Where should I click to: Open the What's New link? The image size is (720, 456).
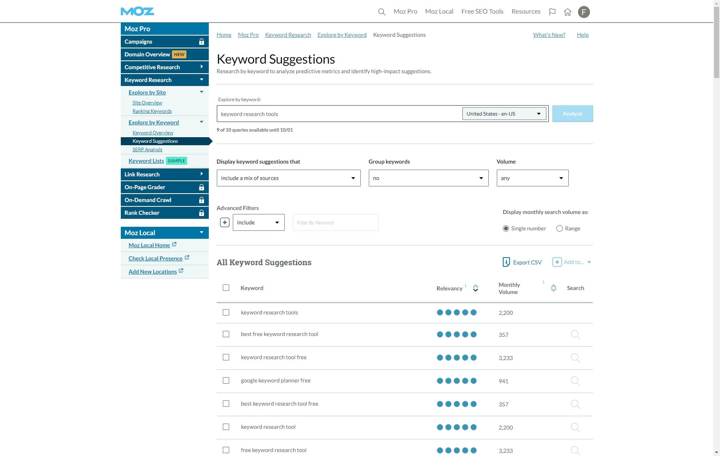(x=548, y=35)
